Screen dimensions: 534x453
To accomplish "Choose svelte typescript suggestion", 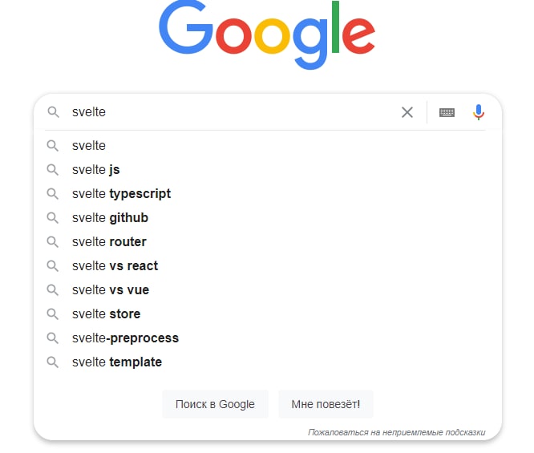I will pyautogui.click(x=121, y=194).
